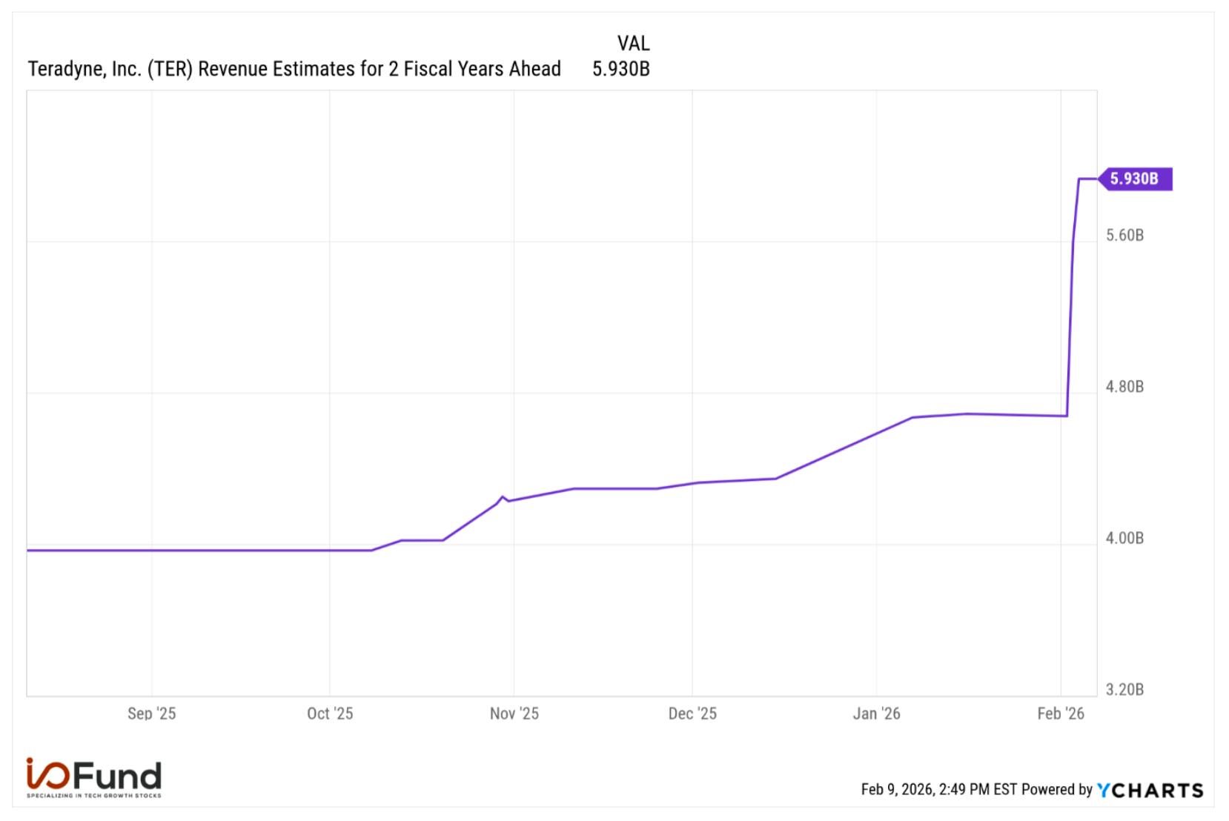Select the Dec '25 axis label
This screenshot has height=821, width=1229.
point(692,714)
